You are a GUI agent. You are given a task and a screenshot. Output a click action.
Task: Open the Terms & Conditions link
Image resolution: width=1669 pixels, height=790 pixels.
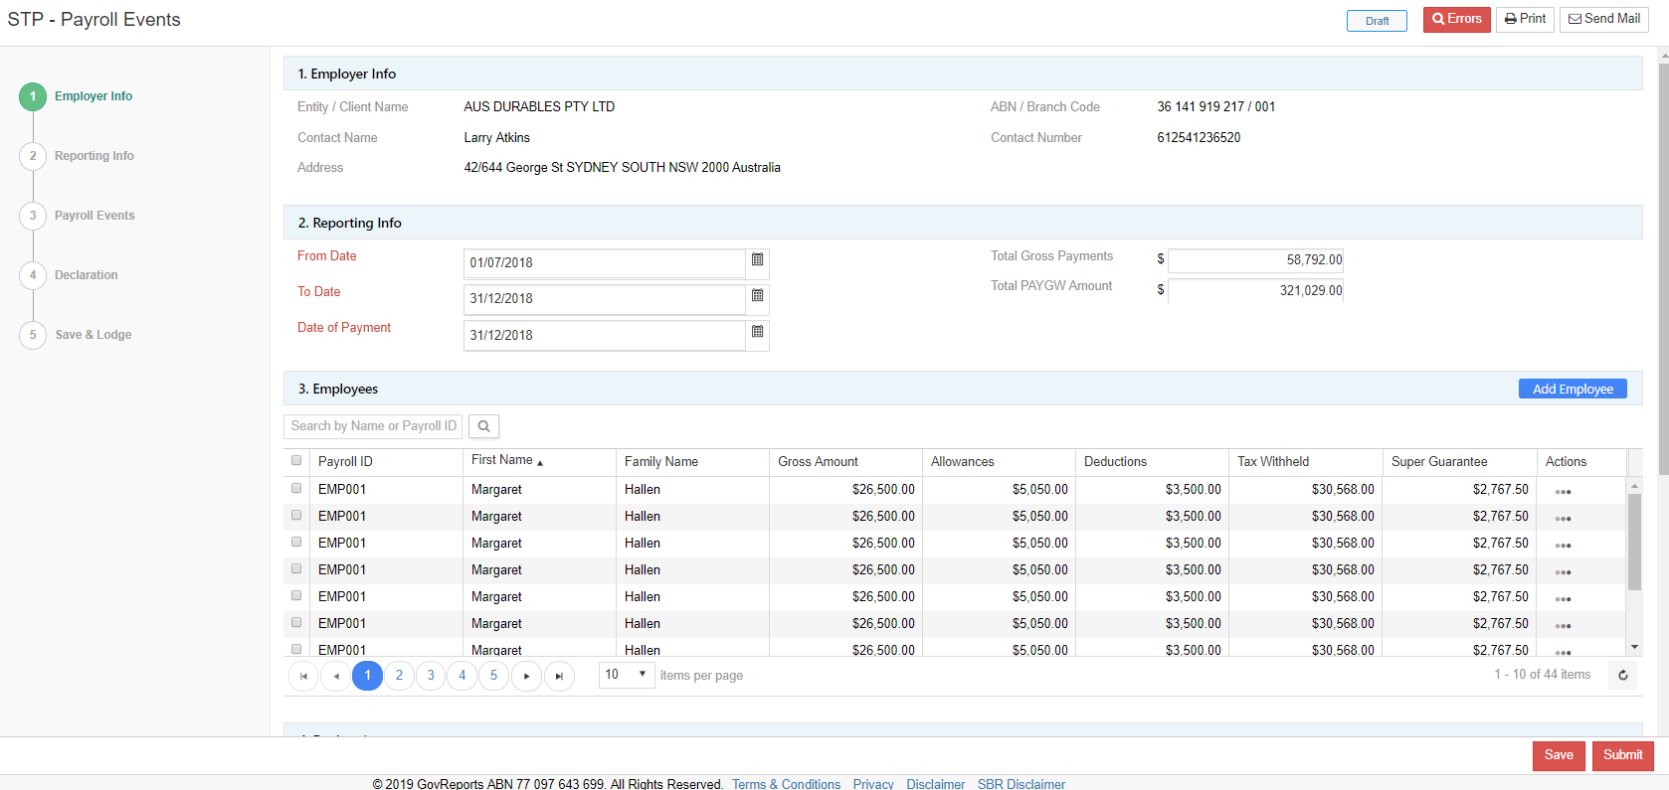point(786,784)
